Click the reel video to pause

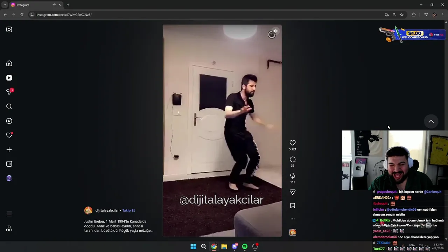(x=222, y=131)
